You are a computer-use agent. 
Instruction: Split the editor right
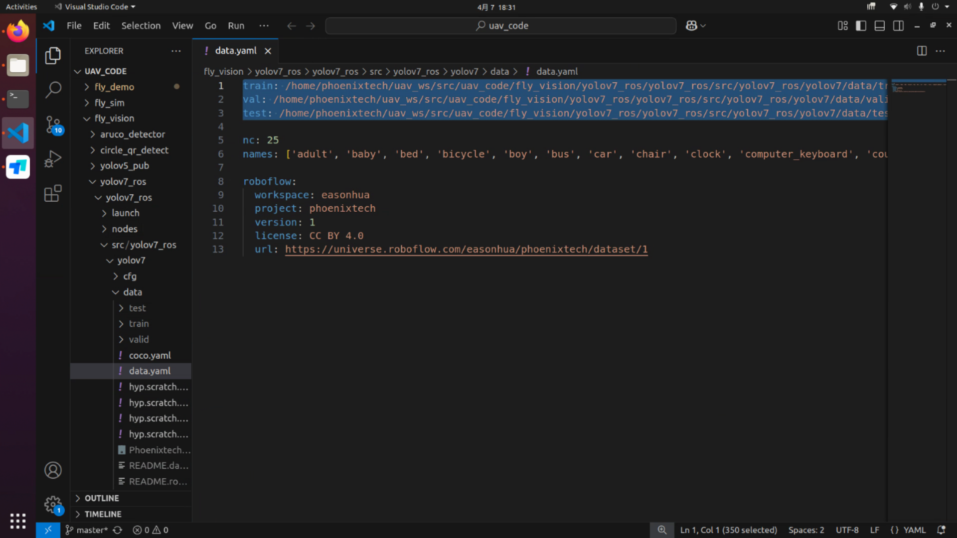click(922, 51)
